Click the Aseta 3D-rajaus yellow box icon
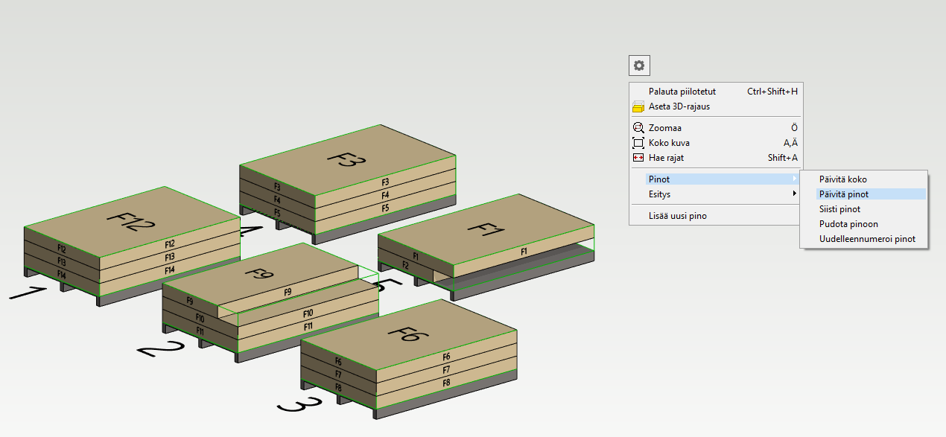This screenshot has height=437, width=946. pyautogui.click(x=638, y=106)
